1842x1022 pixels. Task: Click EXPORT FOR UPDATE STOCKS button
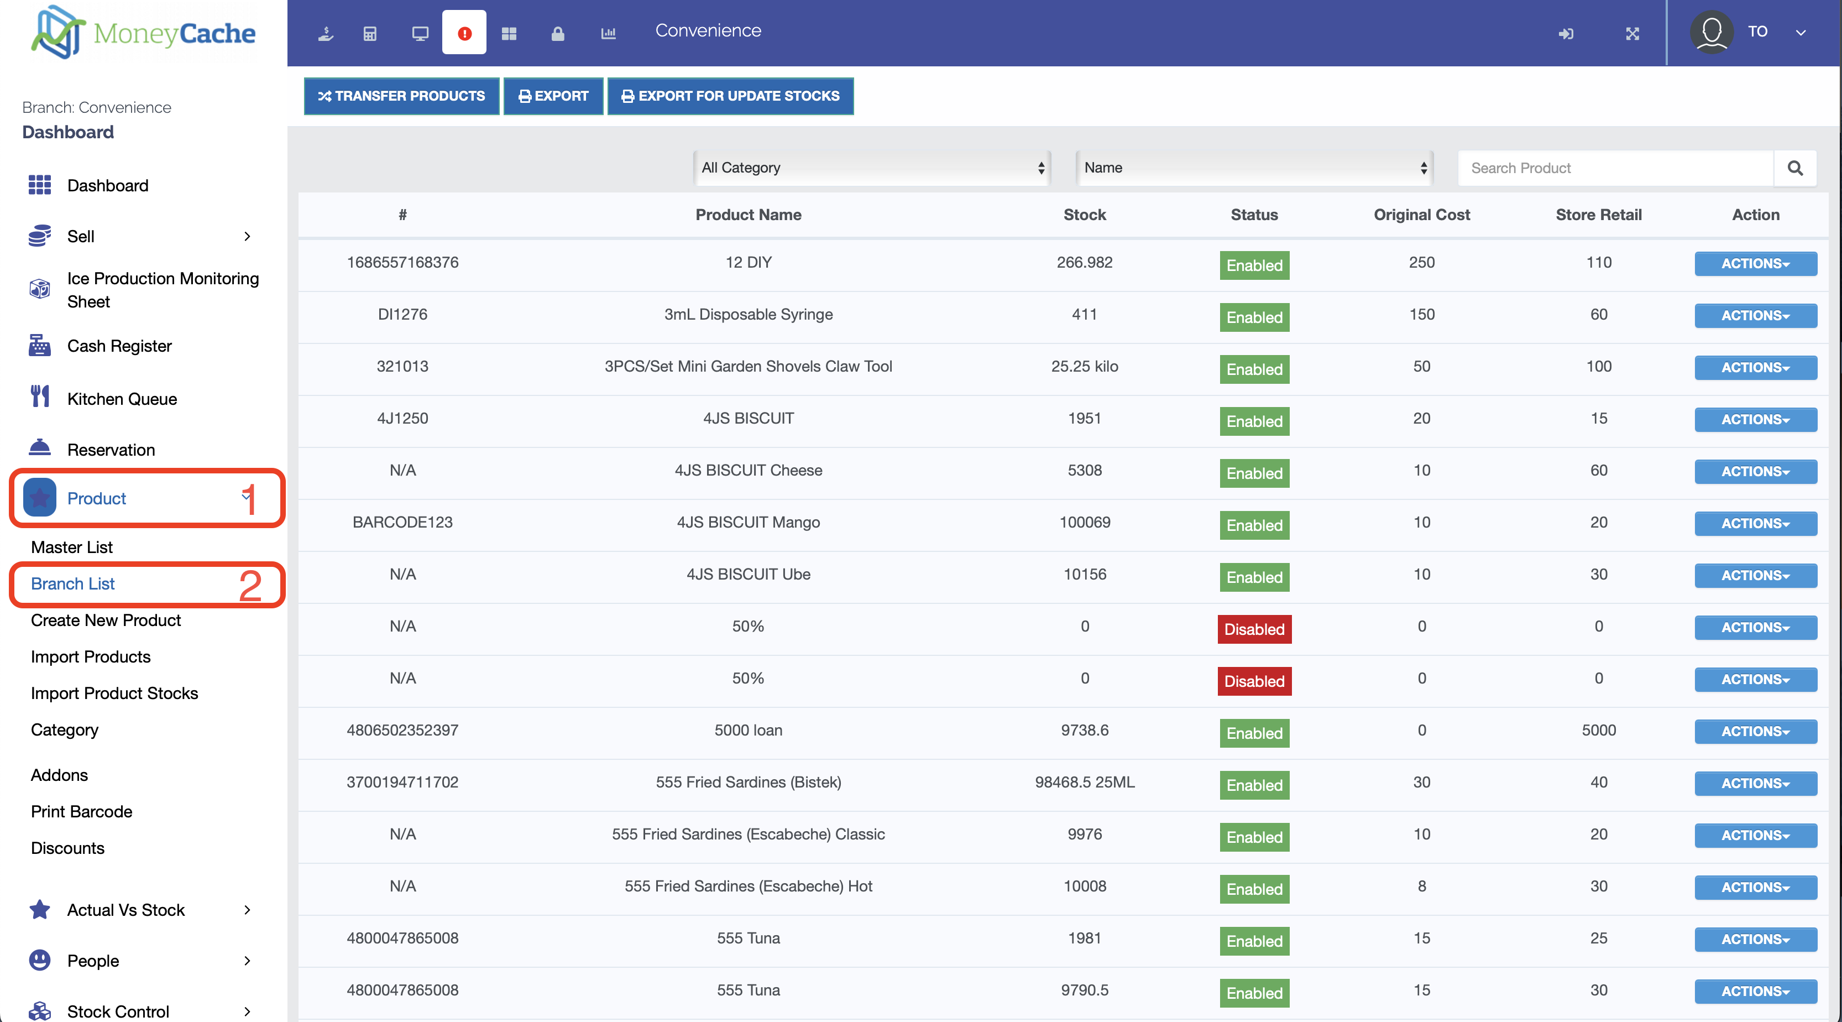[730, 96]
